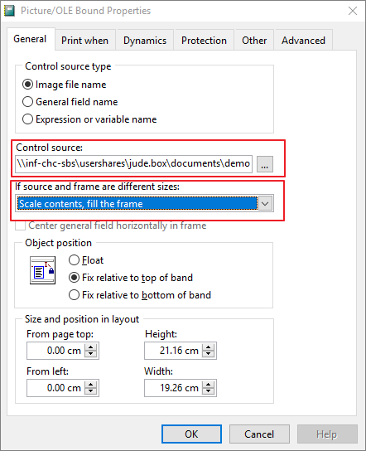Confirm with the OK button
This screenshot has width=366, height=451.
pos(191,434)
